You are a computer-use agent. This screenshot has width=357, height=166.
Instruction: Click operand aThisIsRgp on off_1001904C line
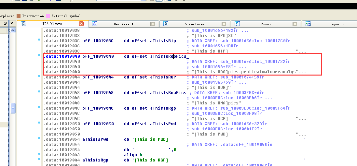(163, 108)
